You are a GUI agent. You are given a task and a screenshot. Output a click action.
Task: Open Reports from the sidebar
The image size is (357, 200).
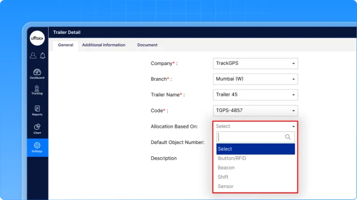click(37, 110)
